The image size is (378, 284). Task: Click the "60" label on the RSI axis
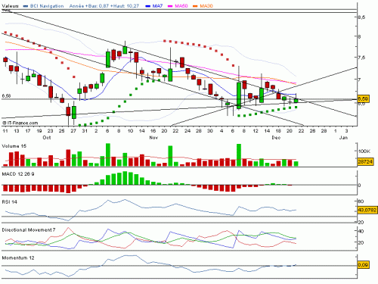tap(361, 201)
